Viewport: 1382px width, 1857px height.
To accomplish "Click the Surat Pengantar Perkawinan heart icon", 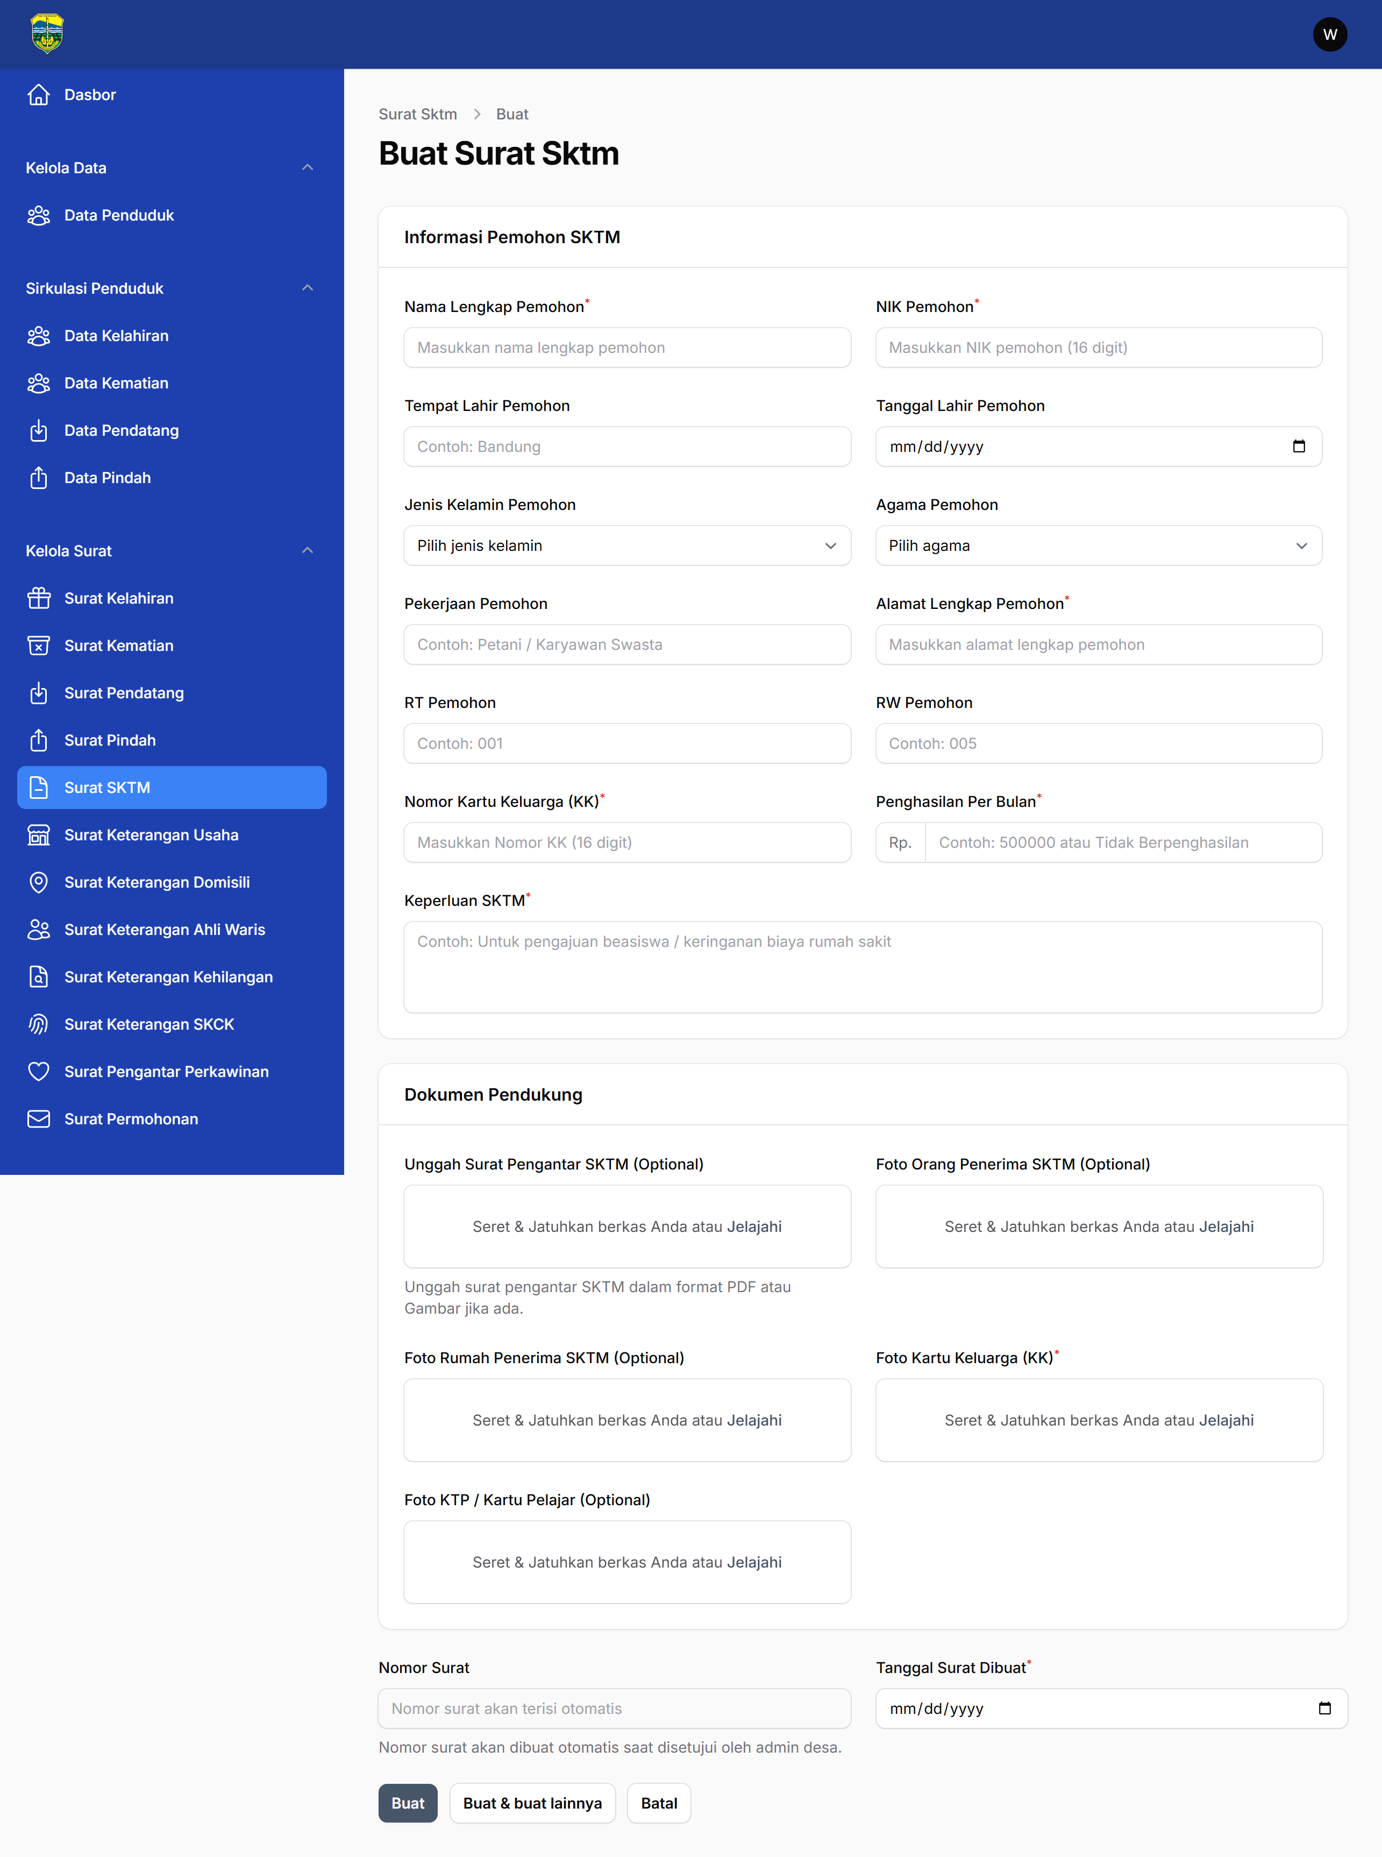I will [x=39, y=1072].
